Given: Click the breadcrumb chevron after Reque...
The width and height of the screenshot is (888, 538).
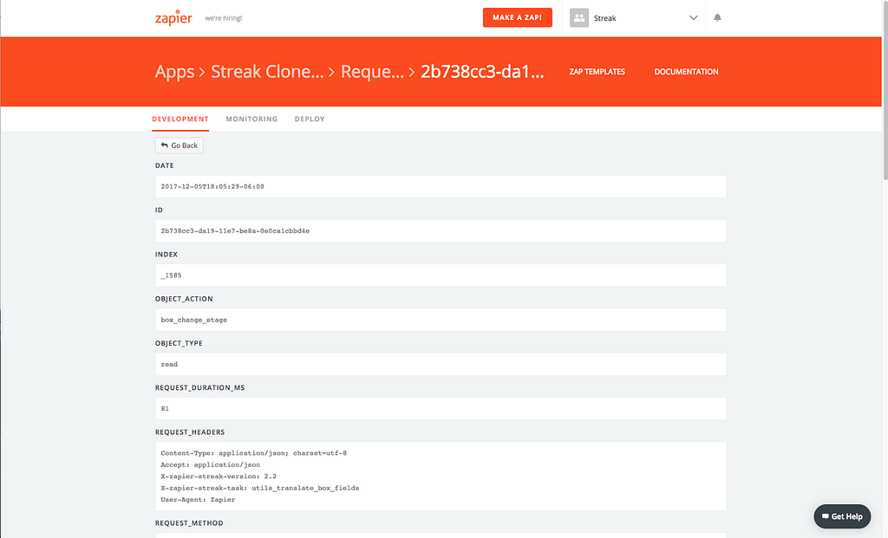Looking at the screenshot, I should pyautogui.click(x=412, y=73).
